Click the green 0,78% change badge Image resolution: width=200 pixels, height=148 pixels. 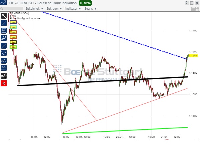85,3
